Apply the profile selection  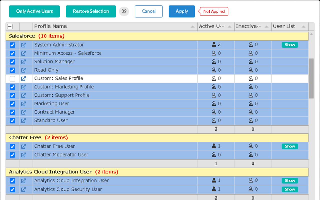pyautogui.click(x=182, y=11)
